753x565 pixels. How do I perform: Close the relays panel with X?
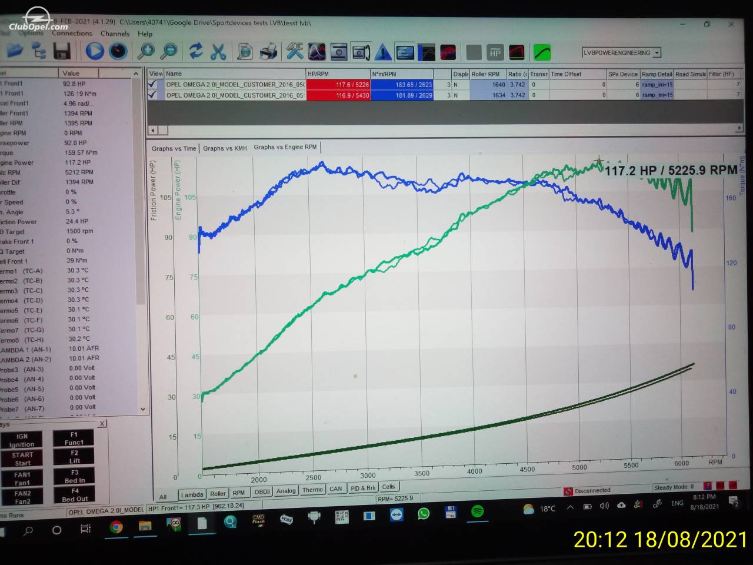tap(102, 423)
